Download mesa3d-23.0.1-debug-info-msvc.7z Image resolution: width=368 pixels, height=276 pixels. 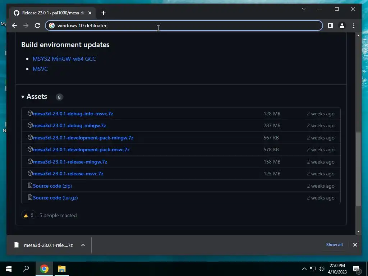pyautogui.click(x=73, y=114)
